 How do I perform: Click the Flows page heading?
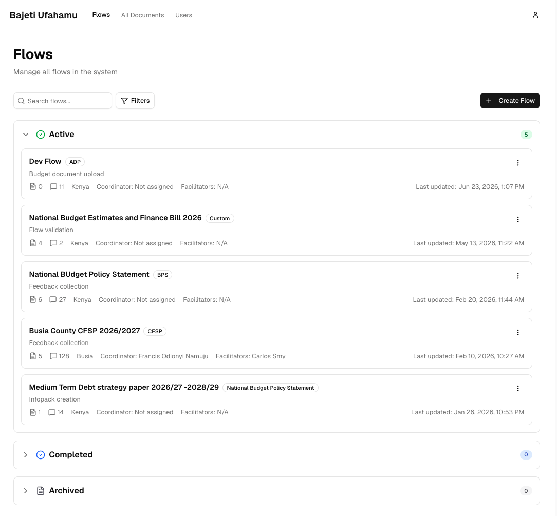click(x=33, y=54)
